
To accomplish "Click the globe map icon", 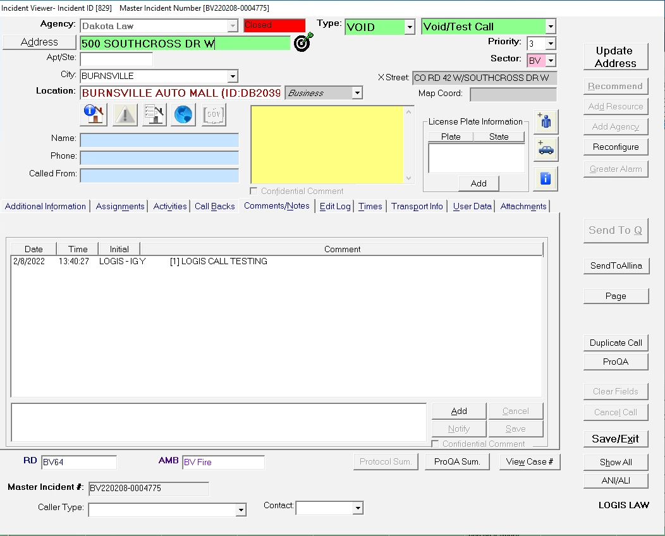I will click(183, 114).
